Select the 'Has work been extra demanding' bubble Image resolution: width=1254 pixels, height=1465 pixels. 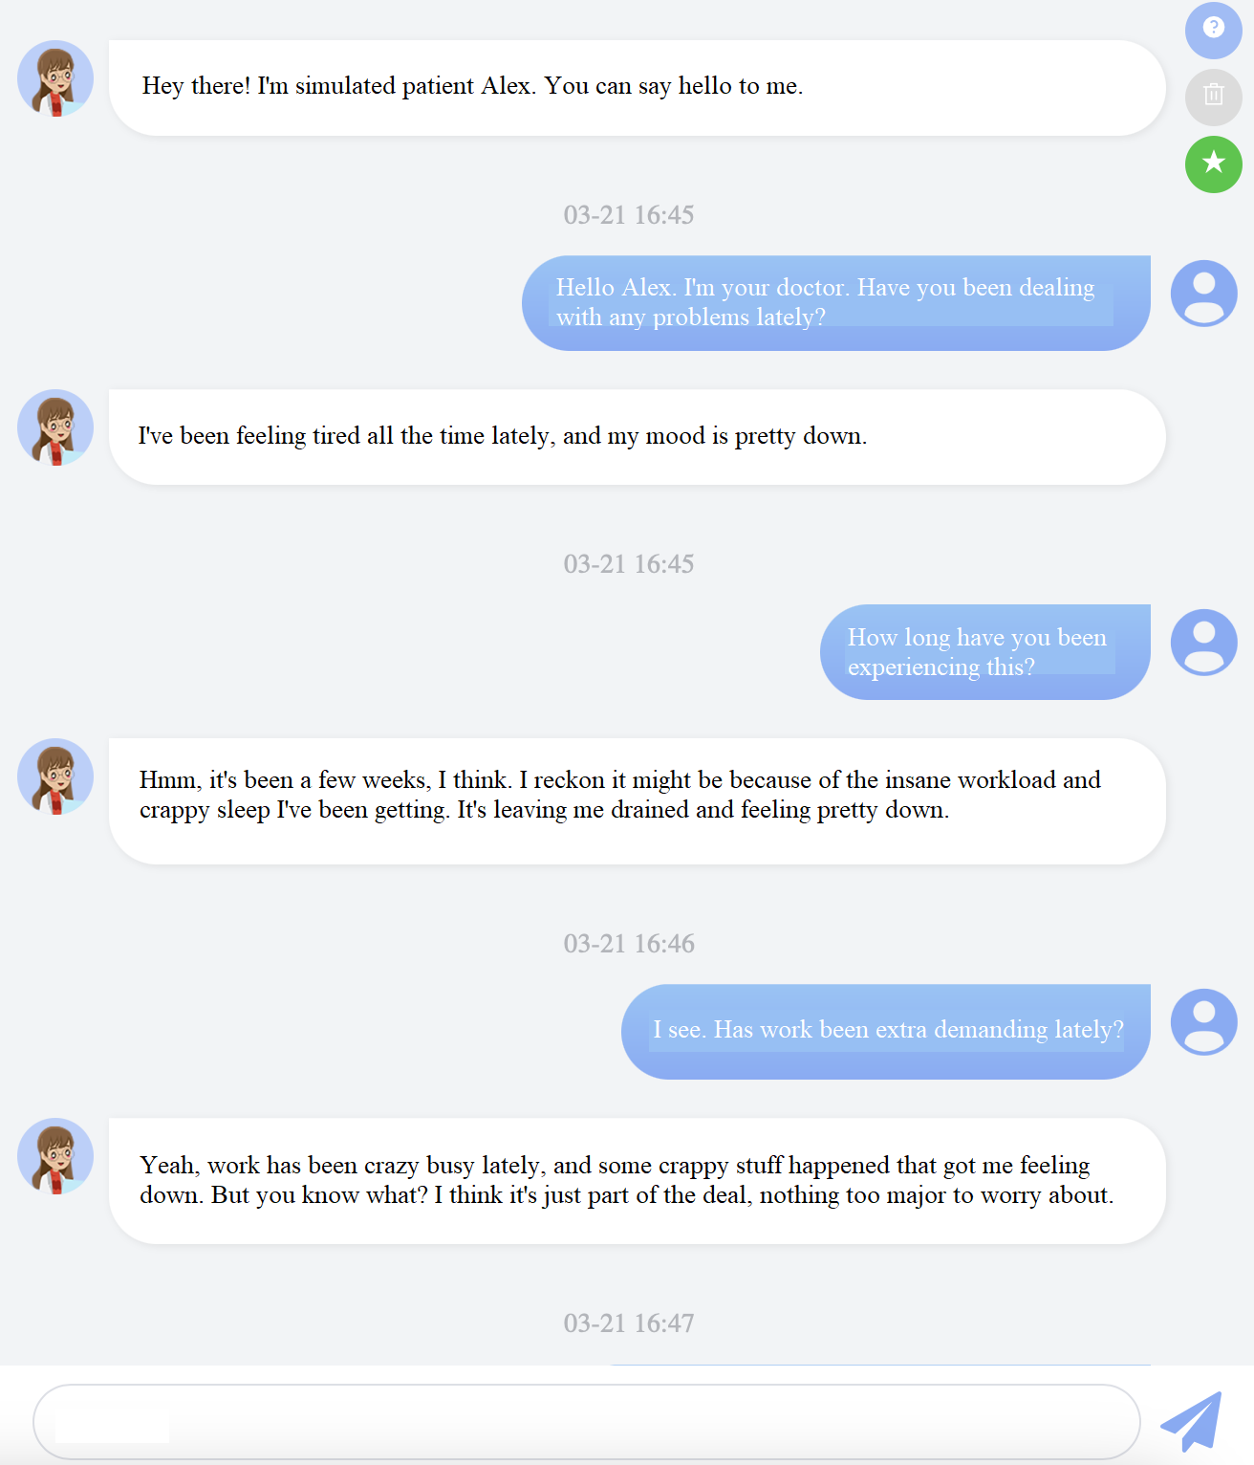coord(889,1030)
